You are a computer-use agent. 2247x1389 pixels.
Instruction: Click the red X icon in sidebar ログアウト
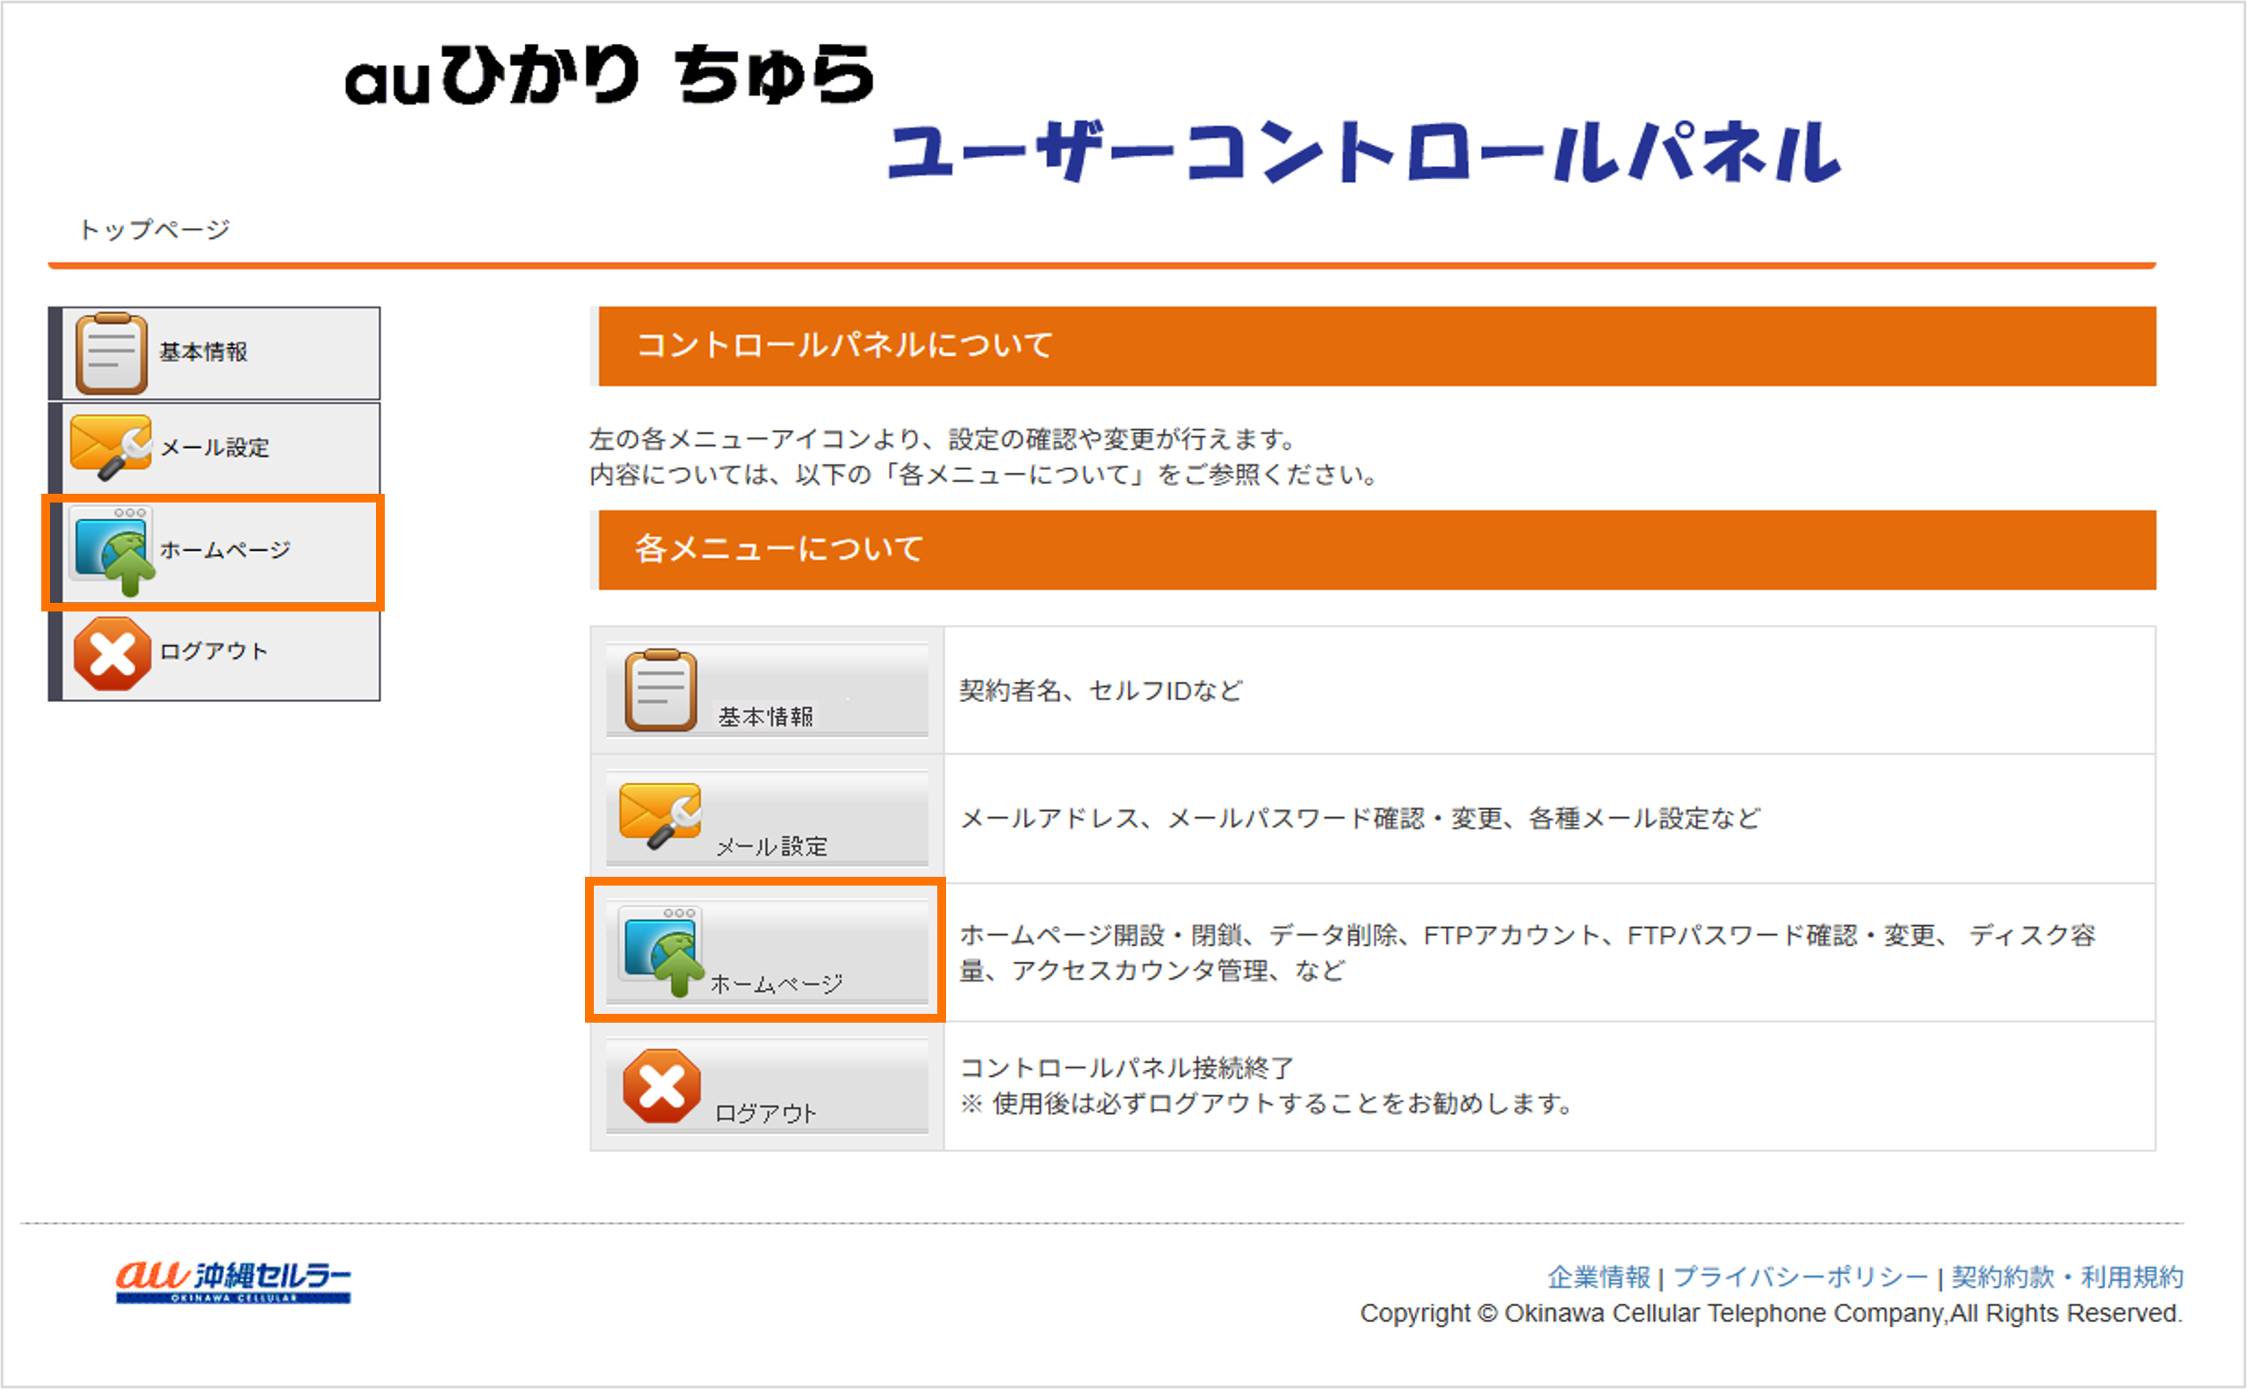pyautogui.click(x=112, y=653)
